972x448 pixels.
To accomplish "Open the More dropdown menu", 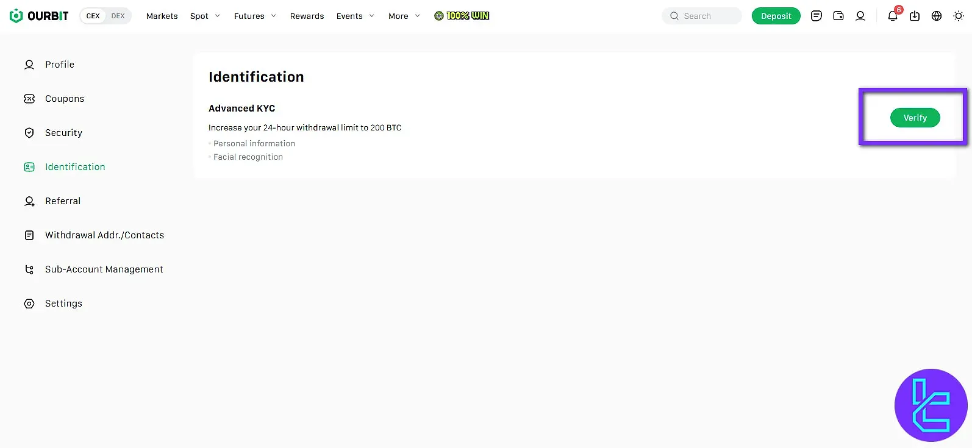I will point(404,16).
